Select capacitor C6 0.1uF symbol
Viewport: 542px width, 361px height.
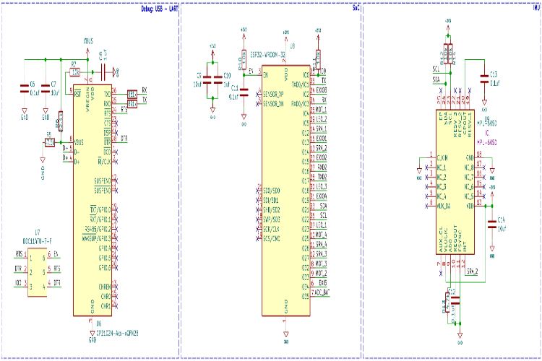[x=24, y=89]
